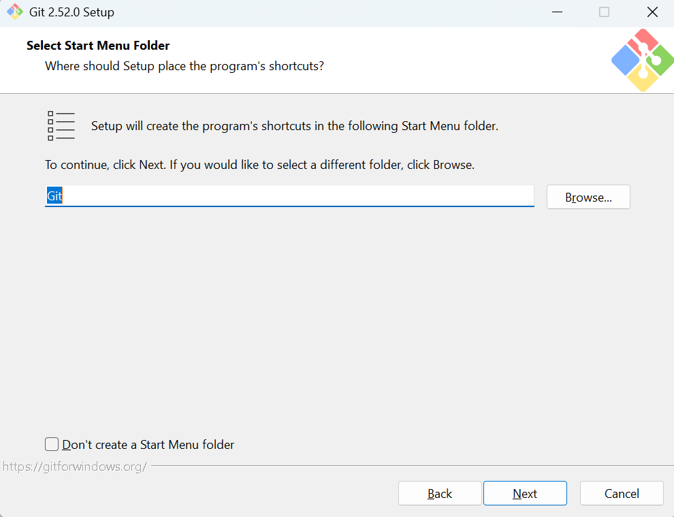Click the checklist icon beside the setup description
Image resolution: width=674 pixels, height=517 pixels.
pyautogui.click(x=61, y=125)
